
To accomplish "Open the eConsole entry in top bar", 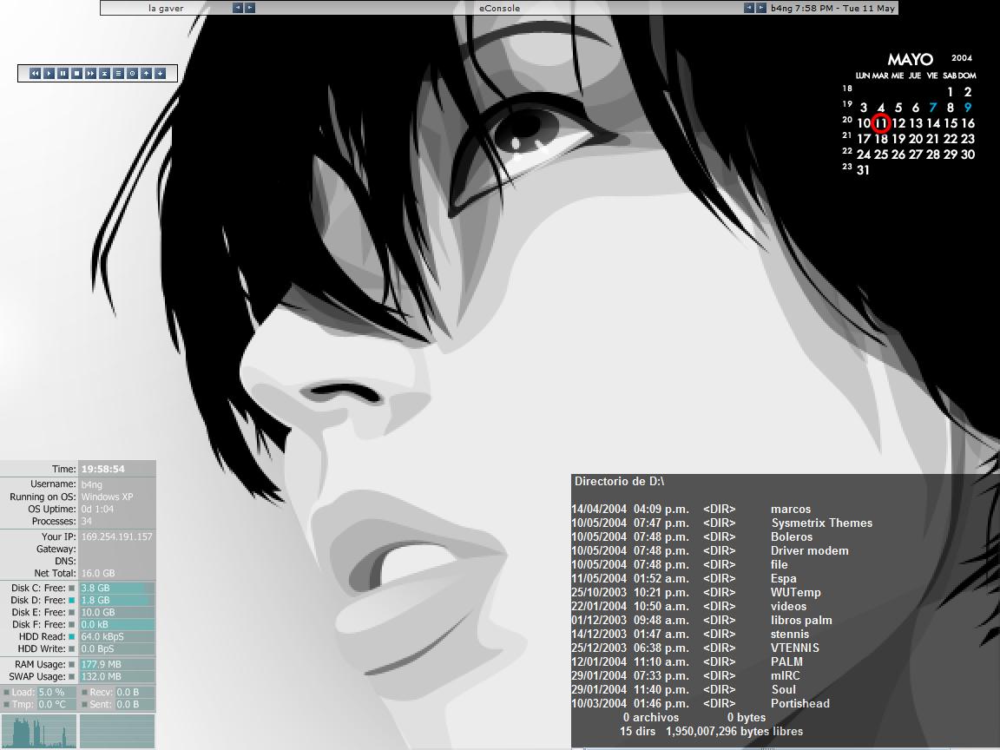I will tap(499, 9).
